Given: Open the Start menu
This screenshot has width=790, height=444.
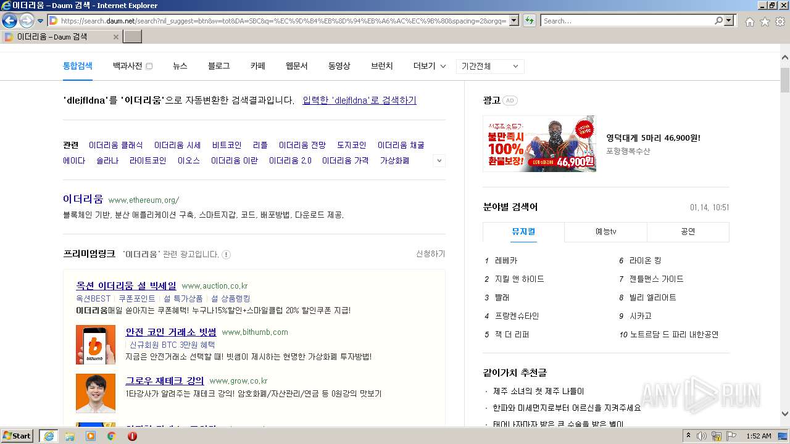Looking at the screenshot, I should pos(17,436).
